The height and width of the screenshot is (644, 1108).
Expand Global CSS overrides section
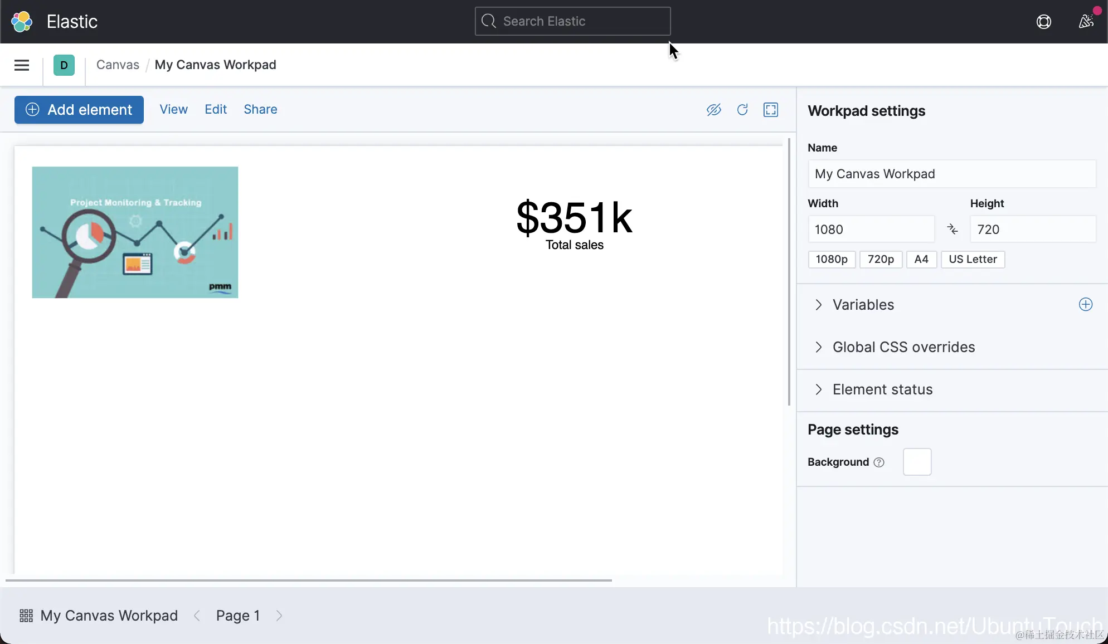(x=903, y=347)
